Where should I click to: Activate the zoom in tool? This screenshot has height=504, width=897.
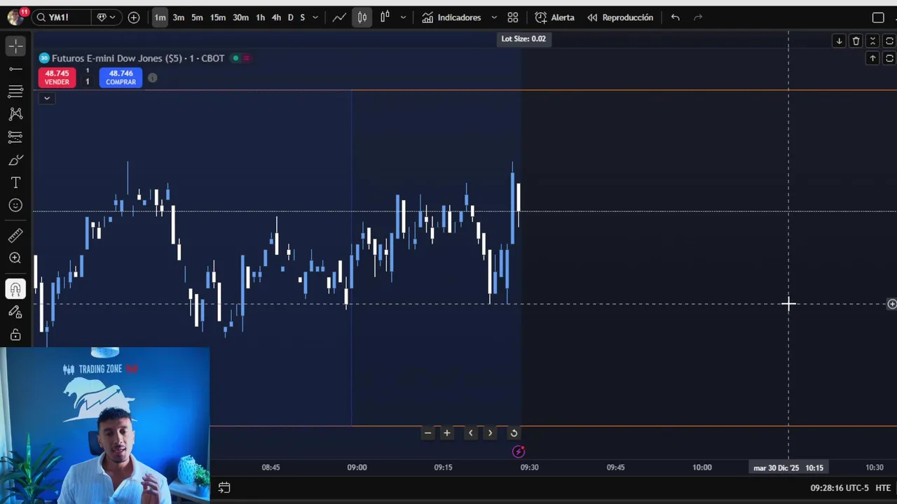pyautogui.click(x=15, y=258)
